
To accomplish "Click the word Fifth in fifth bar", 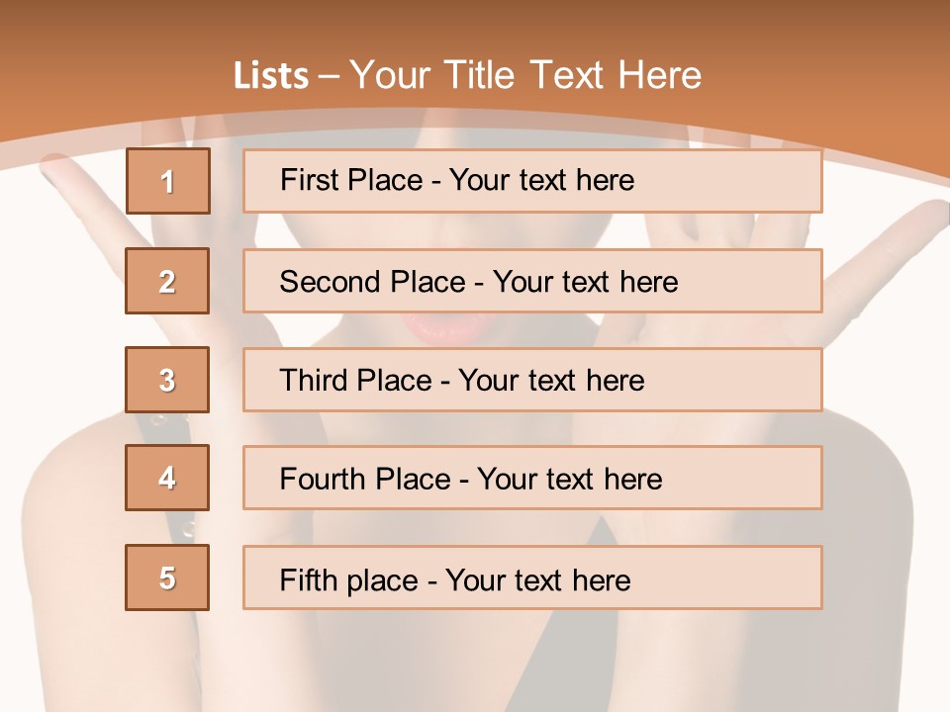I will click(309, 580).
